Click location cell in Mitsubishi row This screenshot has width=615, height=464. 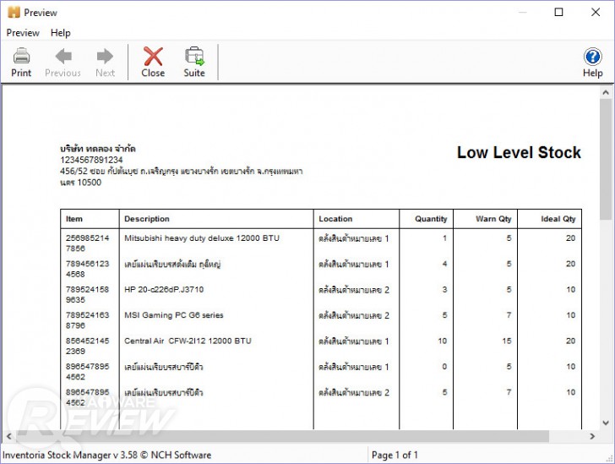point(354,238)
